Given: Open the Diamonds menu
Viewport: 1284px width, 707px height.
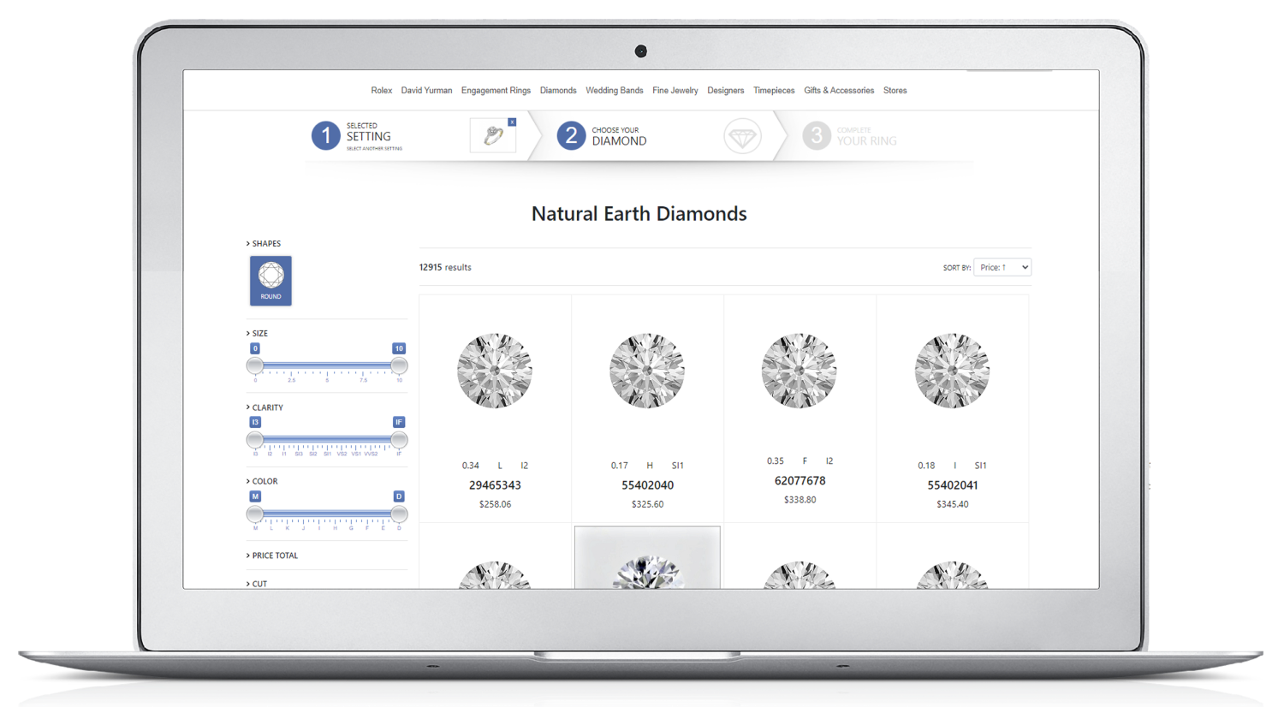Looking at the screenshot, I should point(558,91).
